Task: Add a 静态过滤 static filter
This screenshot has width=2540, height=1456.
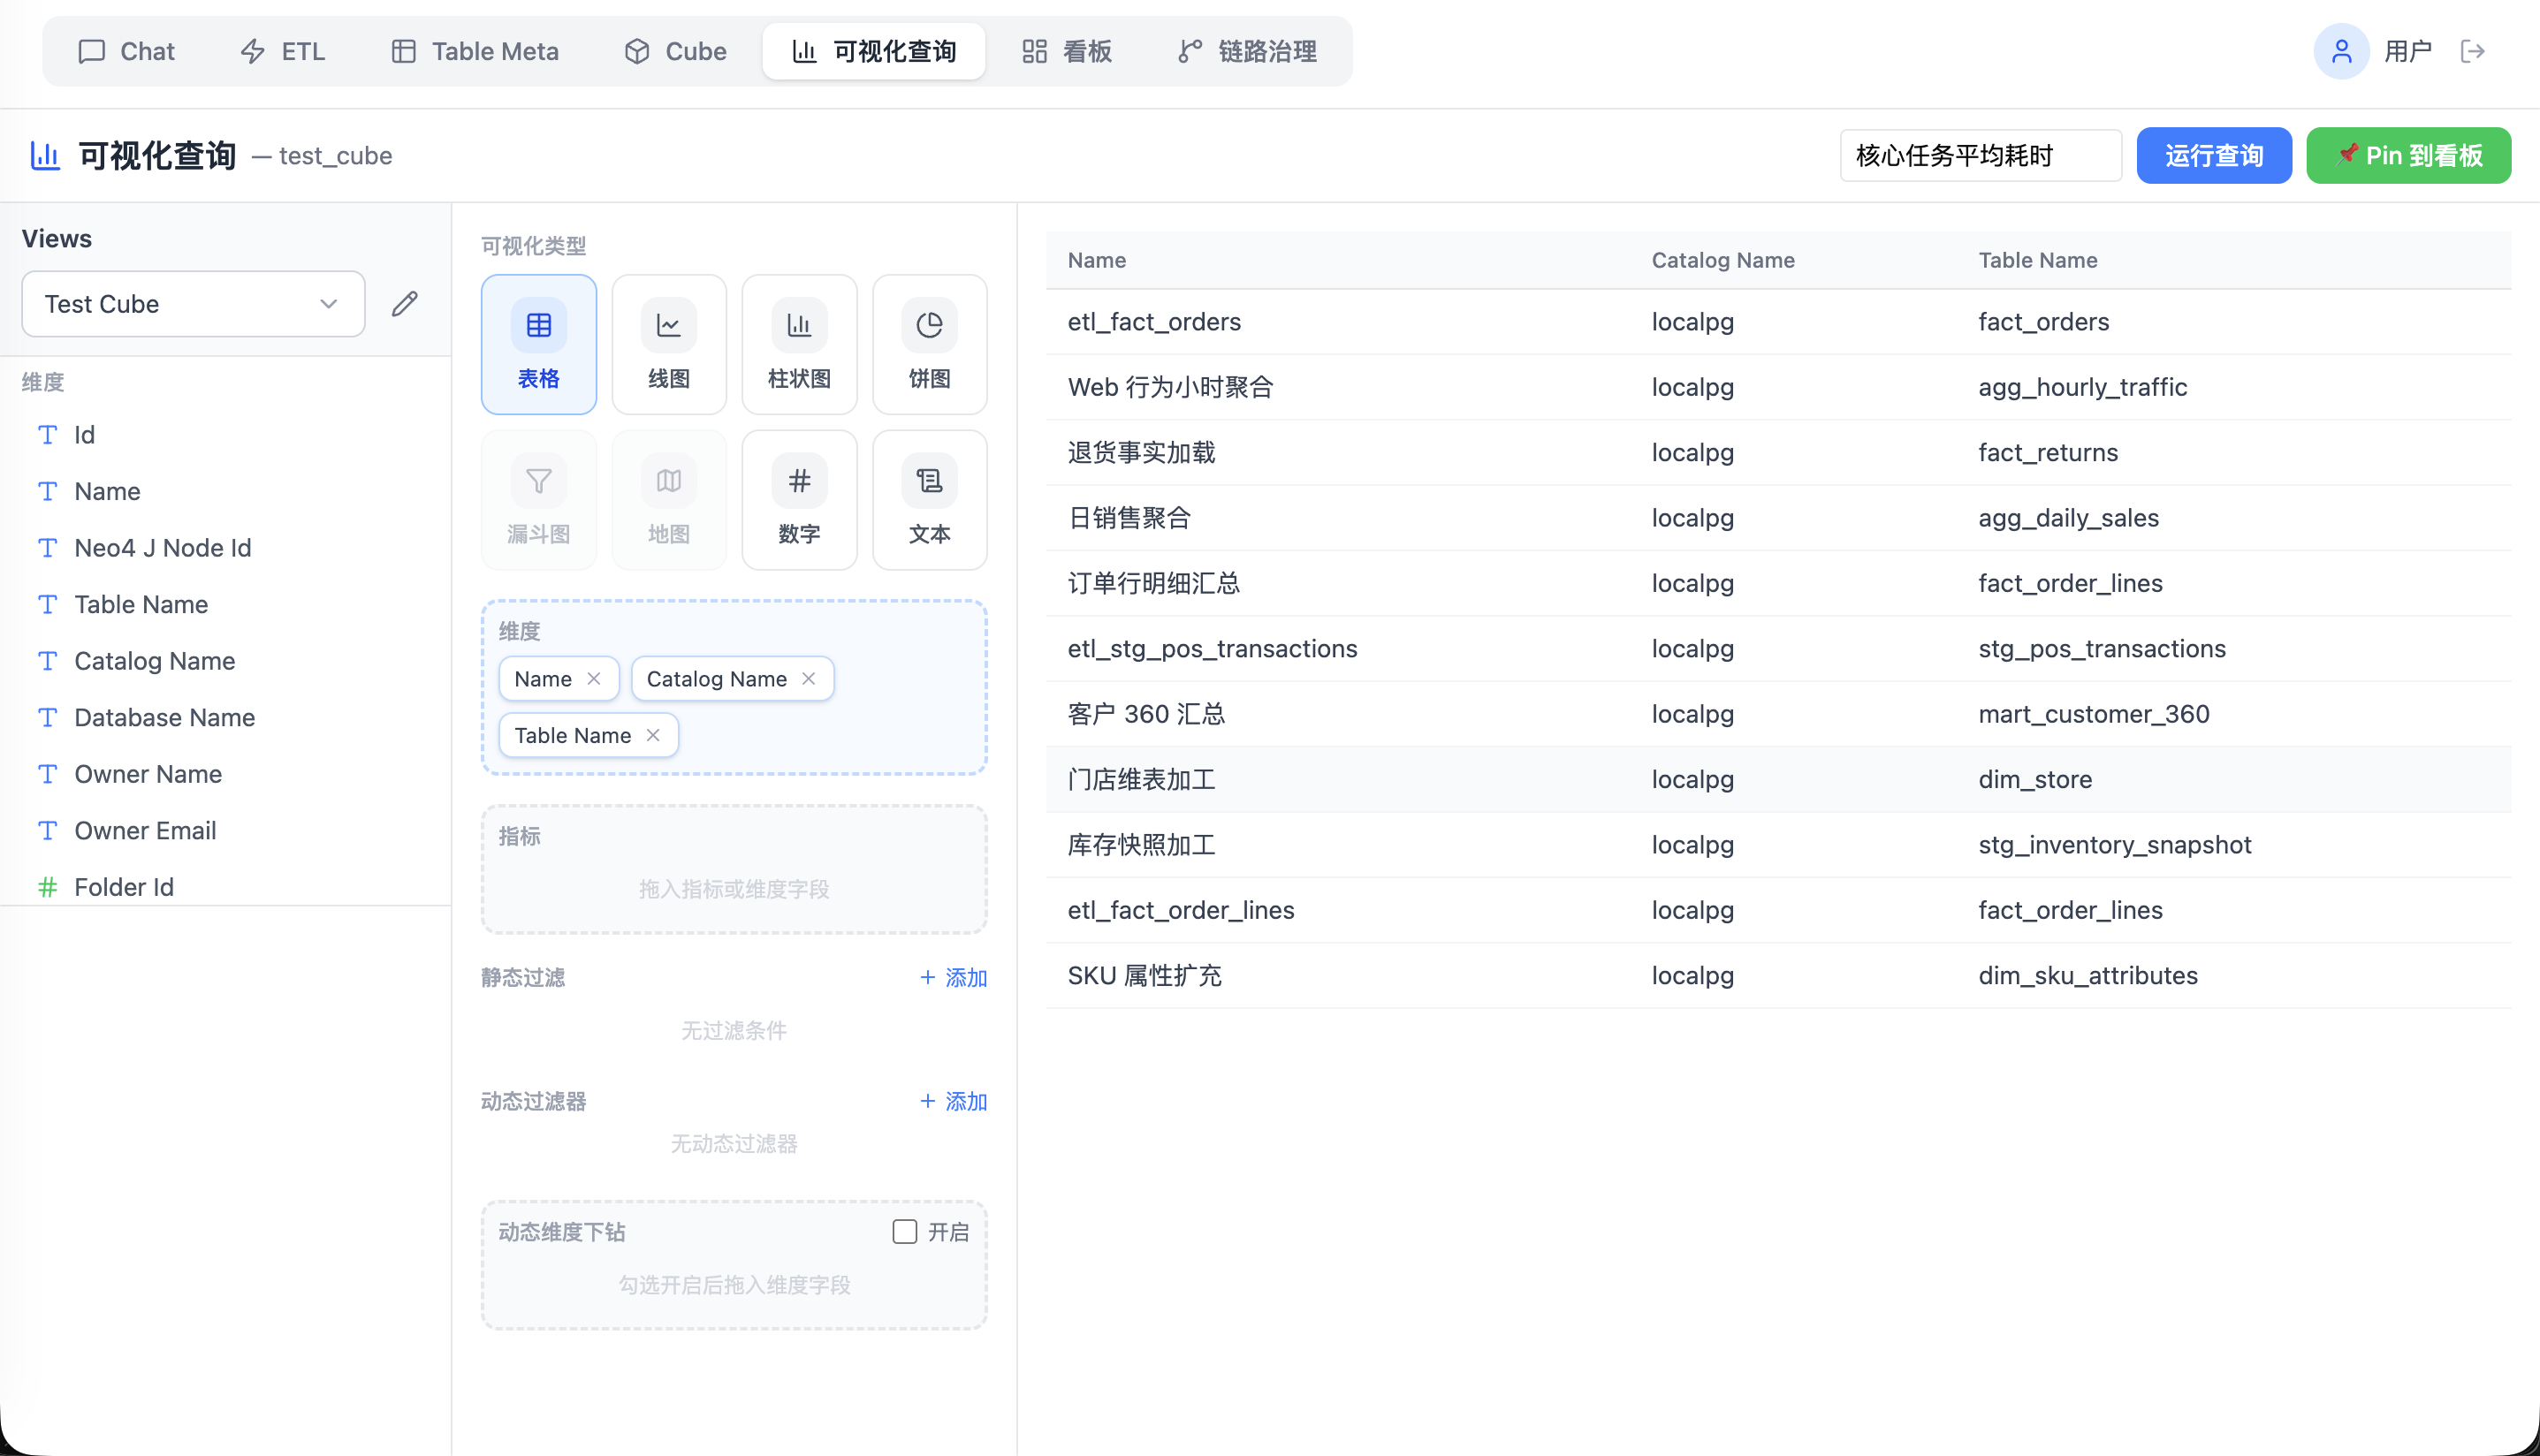Action: pyautogui.click(x=953, y=977)
